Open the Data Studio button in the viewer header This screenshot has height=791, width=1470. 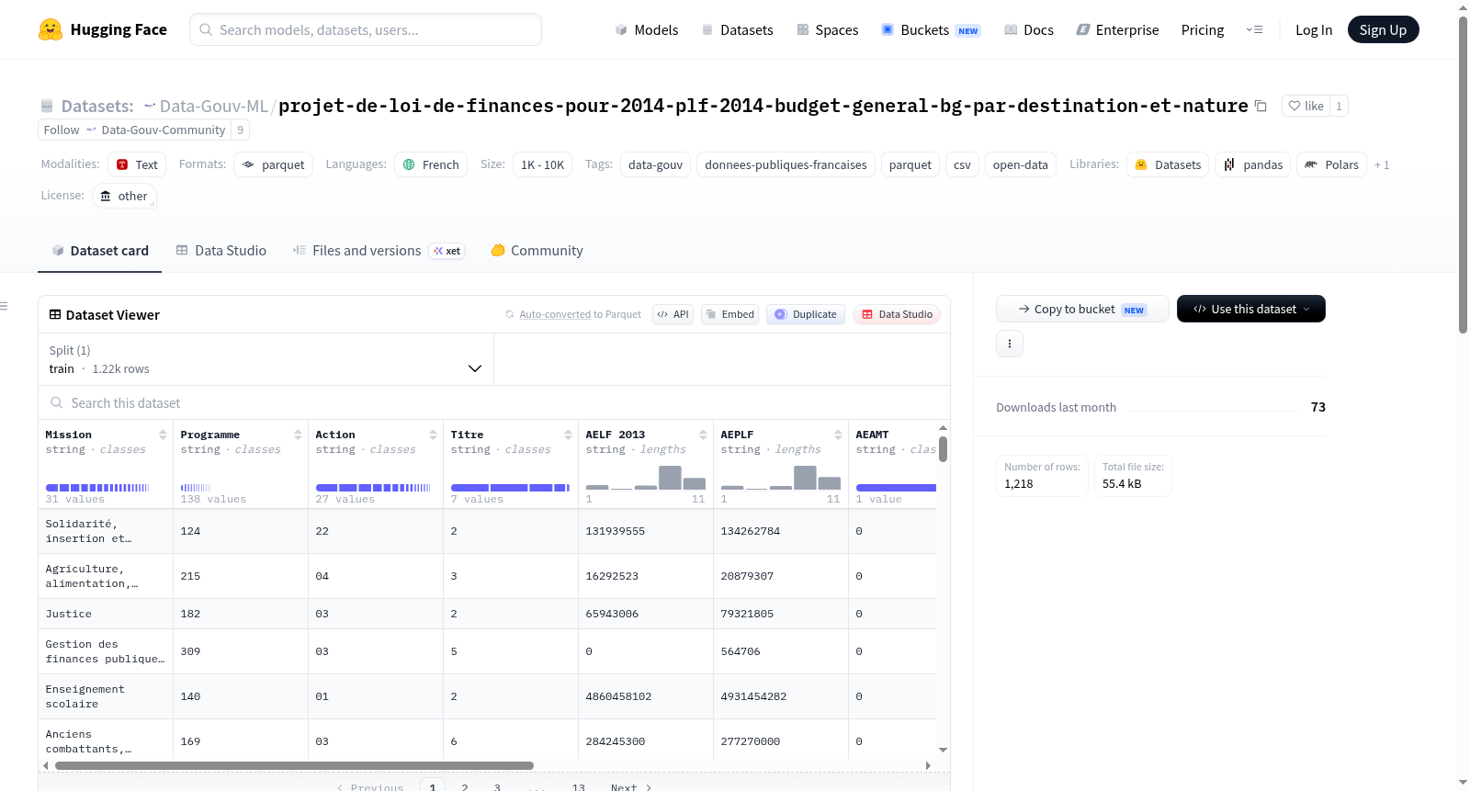tap(897, 314)
